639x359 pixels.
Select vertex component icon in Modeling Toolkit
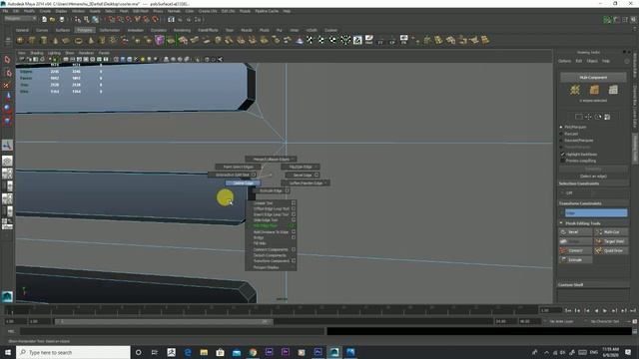tap(575, 90)
